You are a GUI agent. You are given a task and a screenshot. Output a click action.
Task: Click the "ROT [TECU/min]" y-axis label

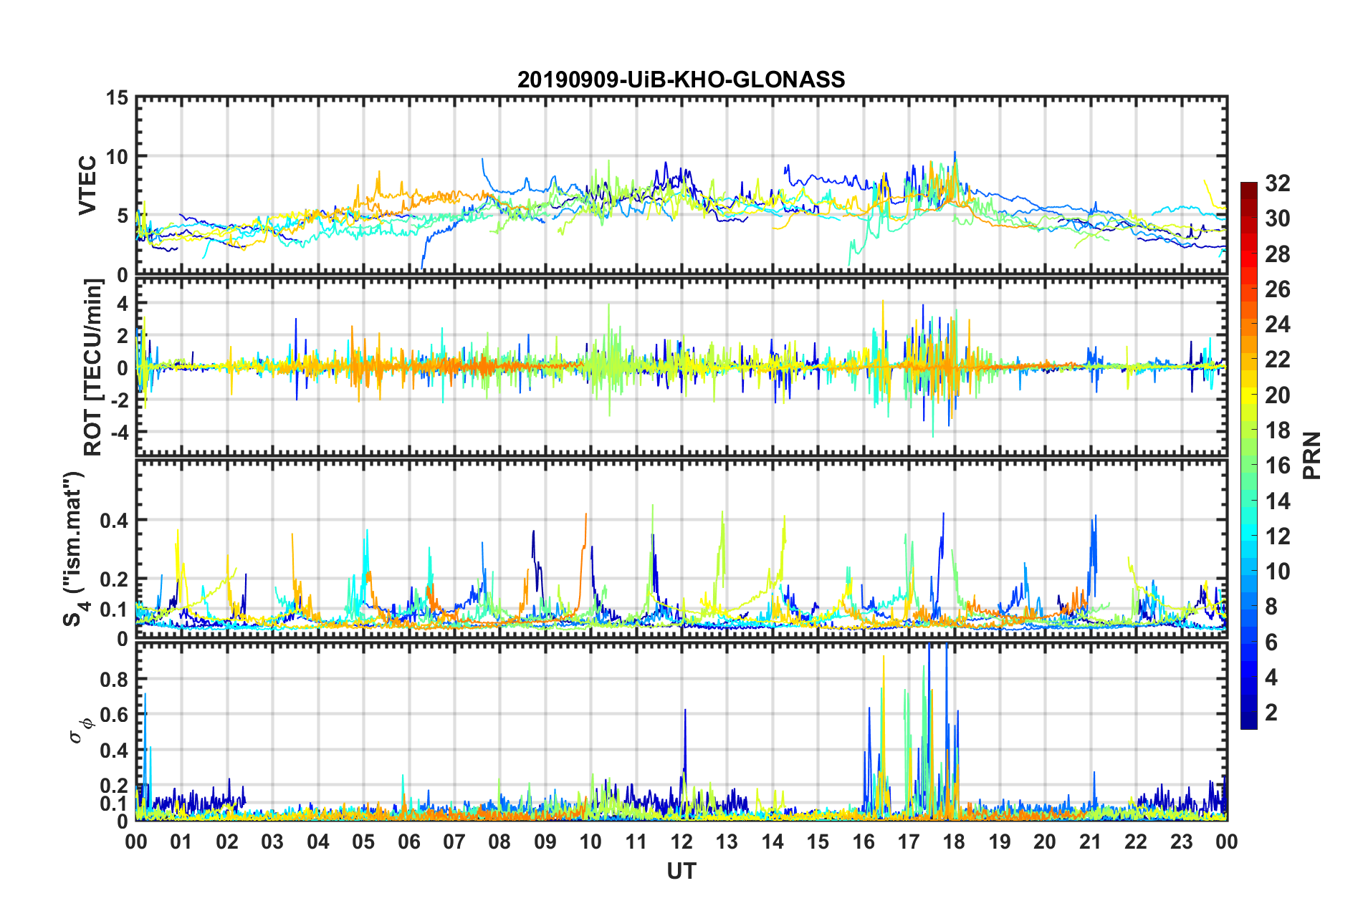tap(93, 367)
